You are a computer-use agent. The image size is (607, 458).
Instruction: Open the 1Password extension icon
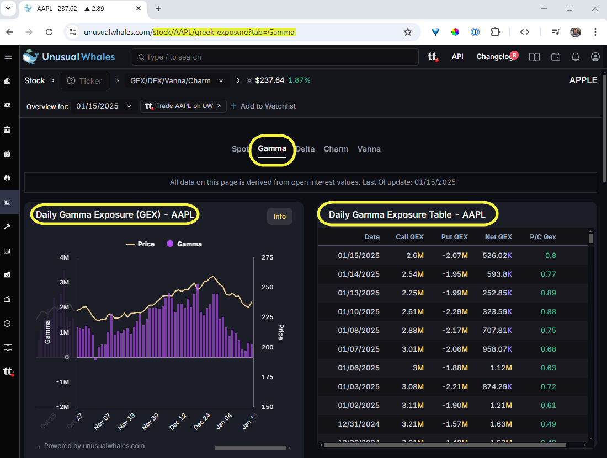pyautogui.click(x=475, y=32)
